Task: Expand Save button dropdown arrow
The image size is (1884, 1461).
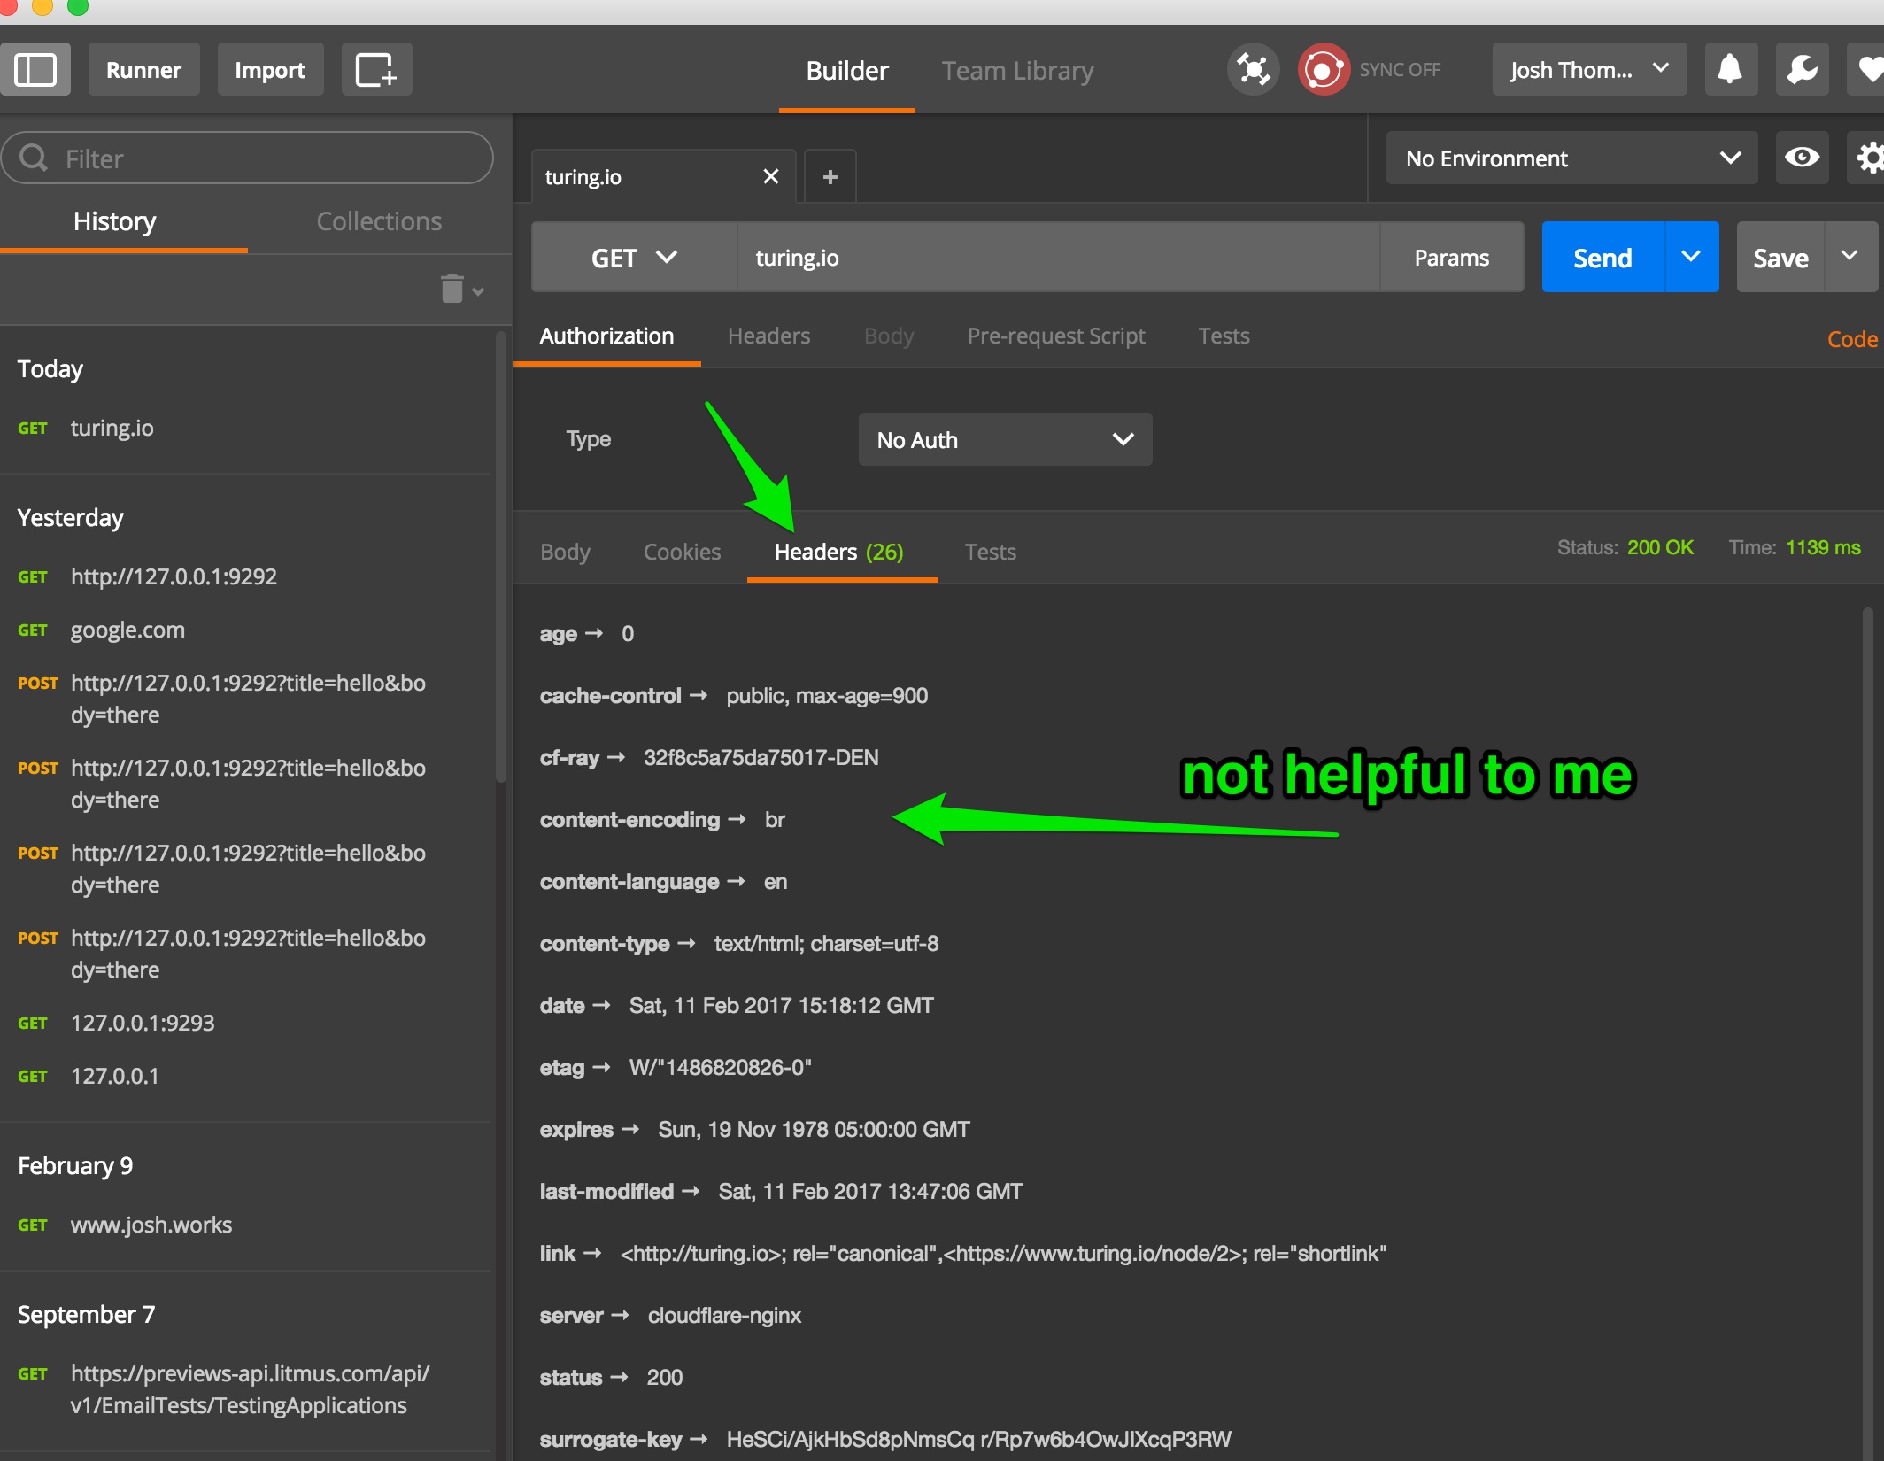Action: 1850,257
